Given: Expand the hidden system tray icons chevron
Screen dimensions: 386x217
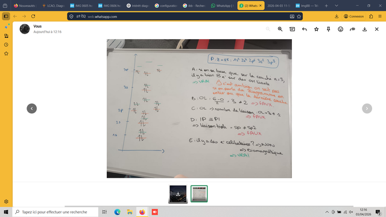Looking at the screenshot, I should point(327,212).
